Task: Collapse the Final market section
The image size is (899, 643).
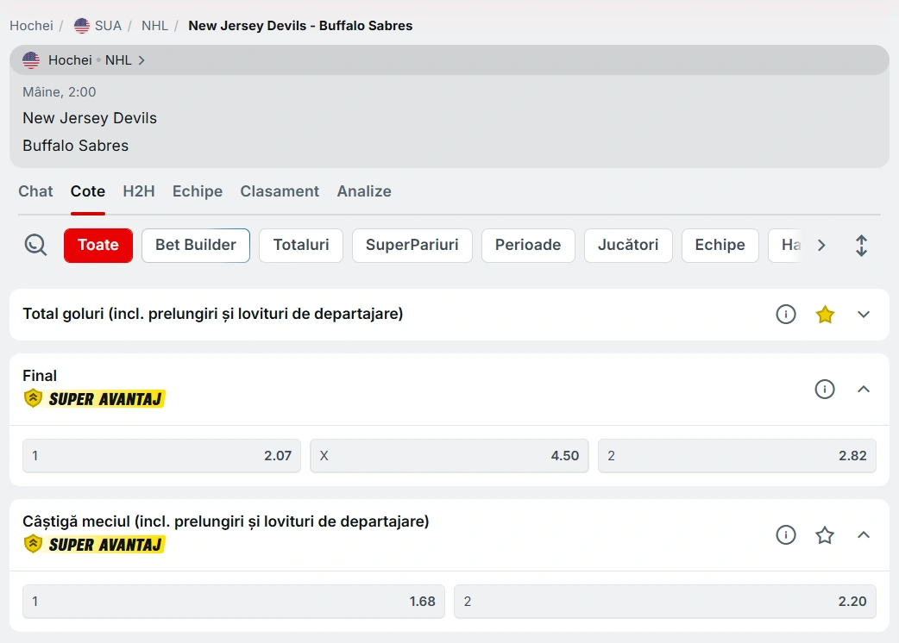Action: click(864, 390)
